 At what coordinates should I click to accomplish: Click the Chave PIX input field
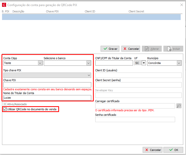(x=47, y=85)
